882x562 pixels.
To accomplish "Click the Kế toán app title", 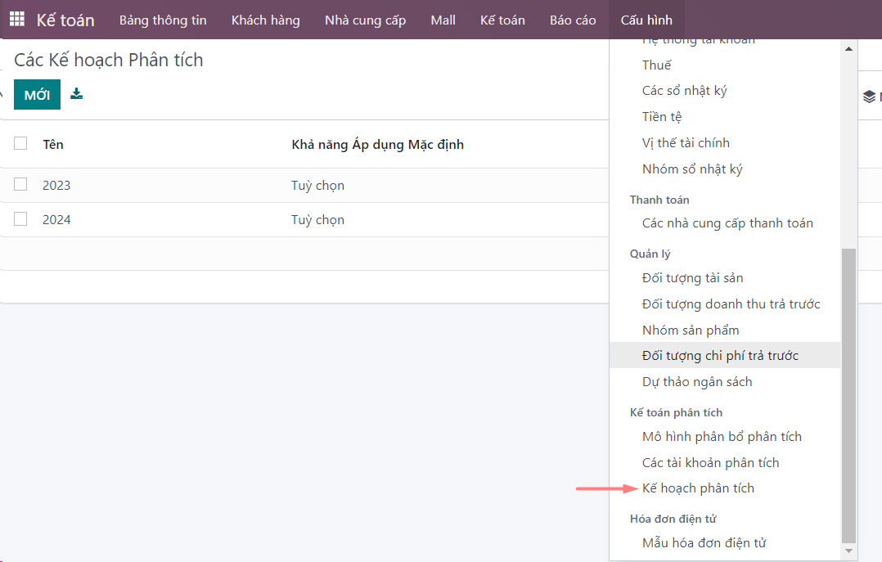I will click(65, 20).
